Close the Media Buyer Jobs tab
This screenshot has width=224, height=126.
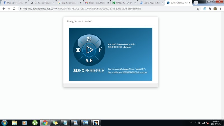pos(26,3)
